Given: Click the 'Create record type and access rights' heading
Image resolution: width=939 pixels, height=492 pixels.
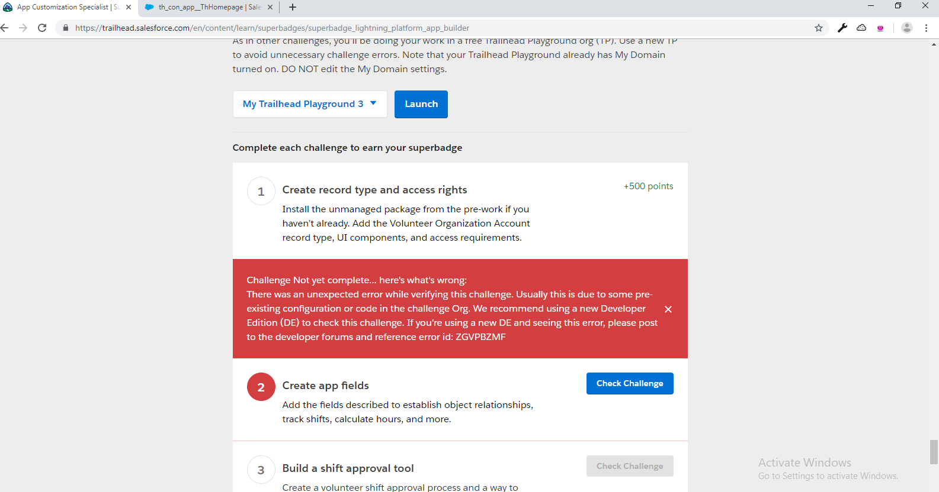Looking at the screenshot, I should (x=374, y=190).
